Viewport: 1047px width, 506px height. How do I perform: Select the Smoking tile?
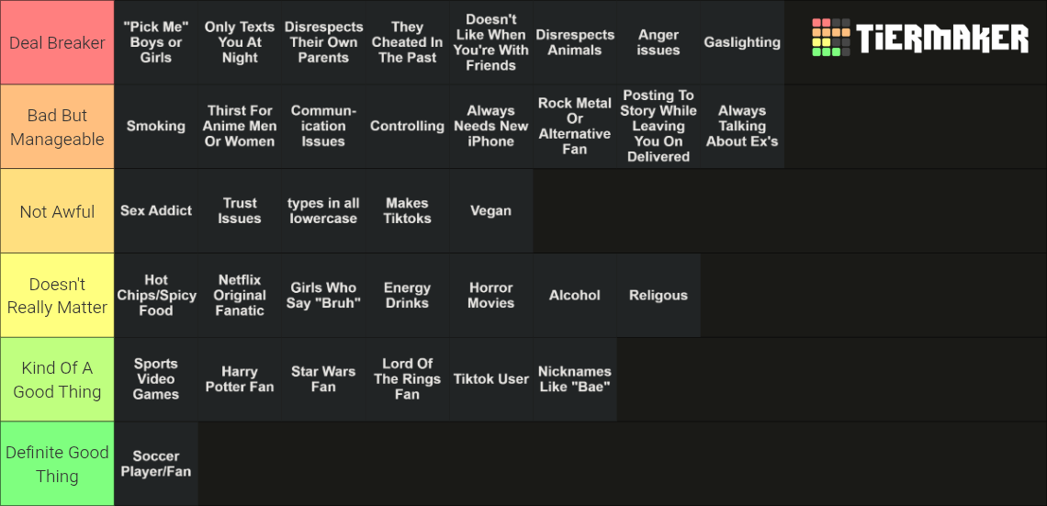pyautogui.click(x=156, y=126)
